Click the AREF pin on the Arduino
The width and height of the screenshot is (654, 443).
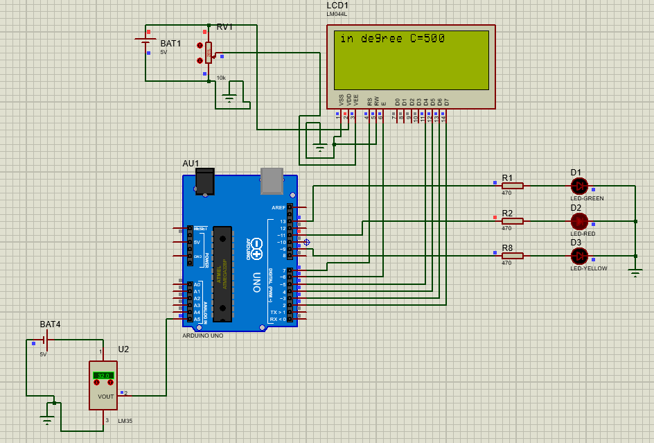[279, 207]
